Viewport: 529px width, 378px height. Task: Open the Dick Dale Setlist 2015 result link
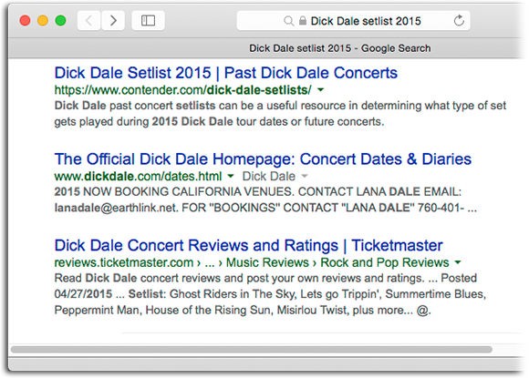click(225, 73)
